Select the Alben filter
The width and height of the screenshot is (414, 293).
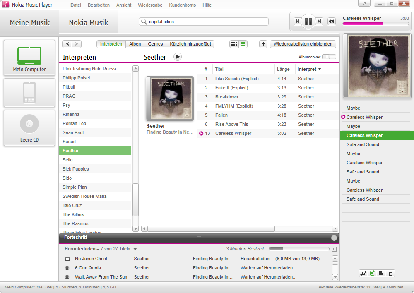[135, 44]
